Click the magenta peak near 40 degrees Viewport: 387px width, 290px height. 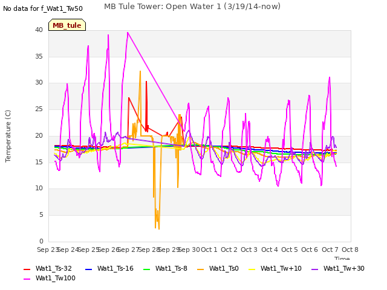click(x=128, y=33)
